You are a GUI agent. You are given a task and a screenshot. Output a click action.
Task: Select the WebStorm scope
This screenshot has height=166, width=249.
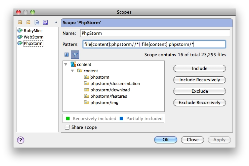(33, 37)
